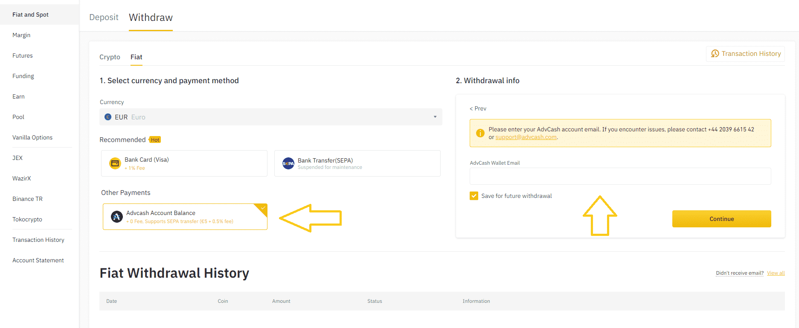This screenshot has width=799, height=328.
Task: Open Margin in the left sidebar
Action: (21, 35)
